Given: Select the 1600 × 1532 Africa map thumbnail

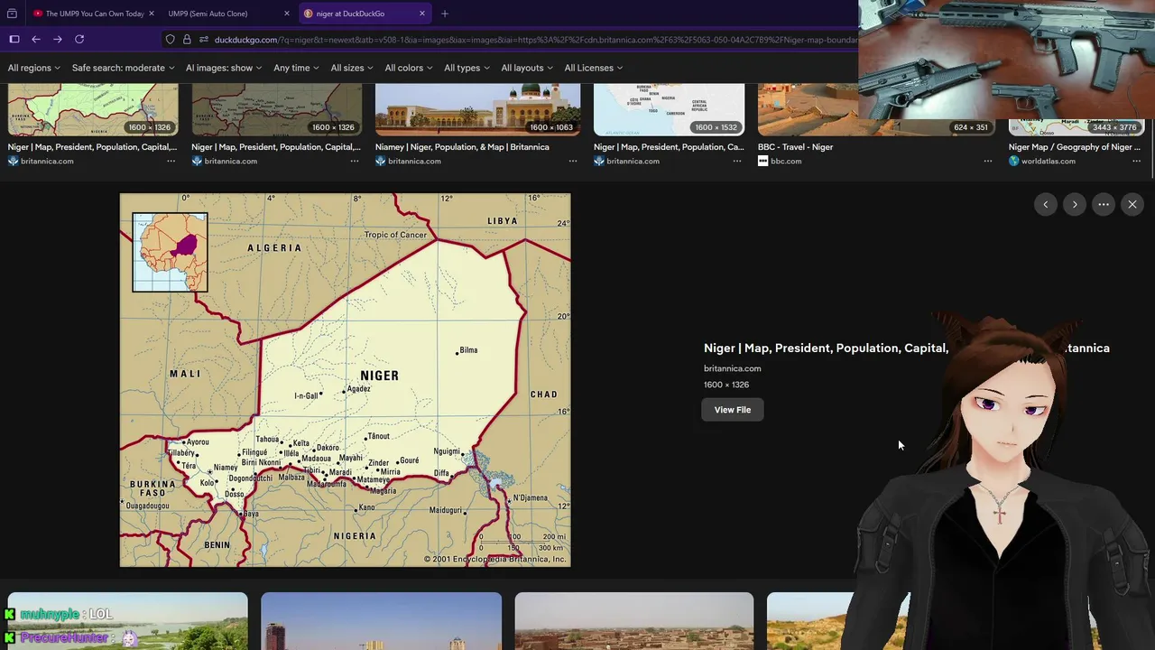Looking at the screenshot, I should [669, 109].
